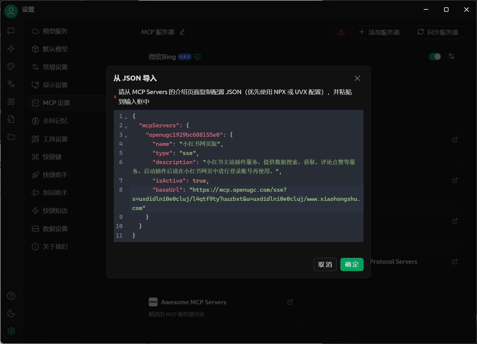Open the paintings palette sidebar icon
The image size is (477, 344).
(x=11, y=66)
